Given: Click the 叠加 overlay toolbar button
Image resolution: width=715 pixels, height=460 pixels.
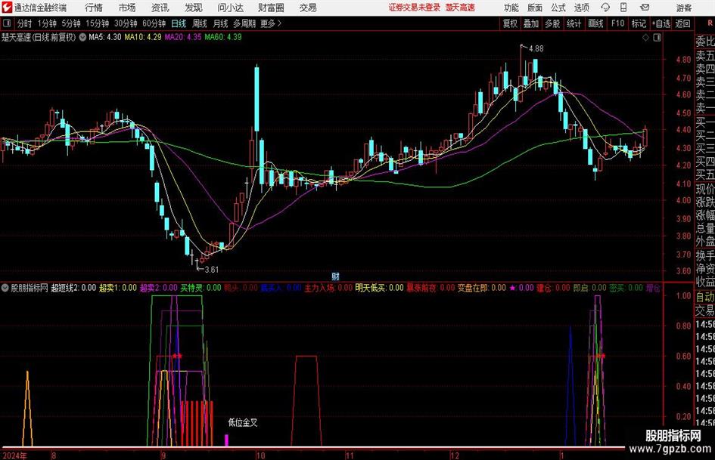Looking at the screenshot, I should (x=531, y=23).
